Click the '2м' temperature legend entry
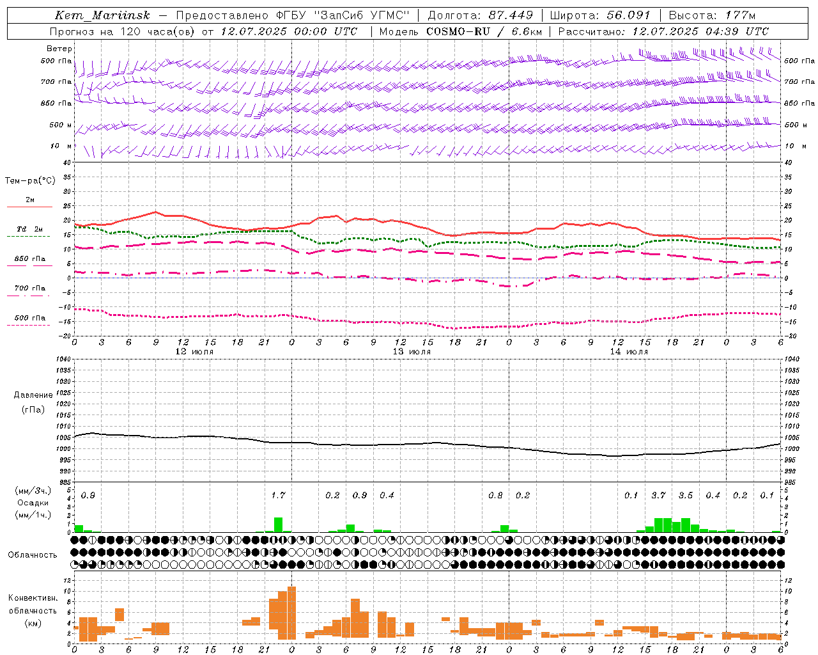The height and width of the screenshot is (655, 818). (x=30, y=200)
